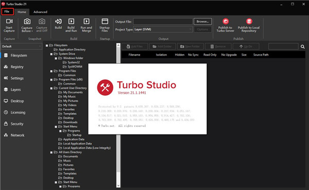Click the Add Folder button
Viewport: 309px width, 190px height.
tap(162, 46)
